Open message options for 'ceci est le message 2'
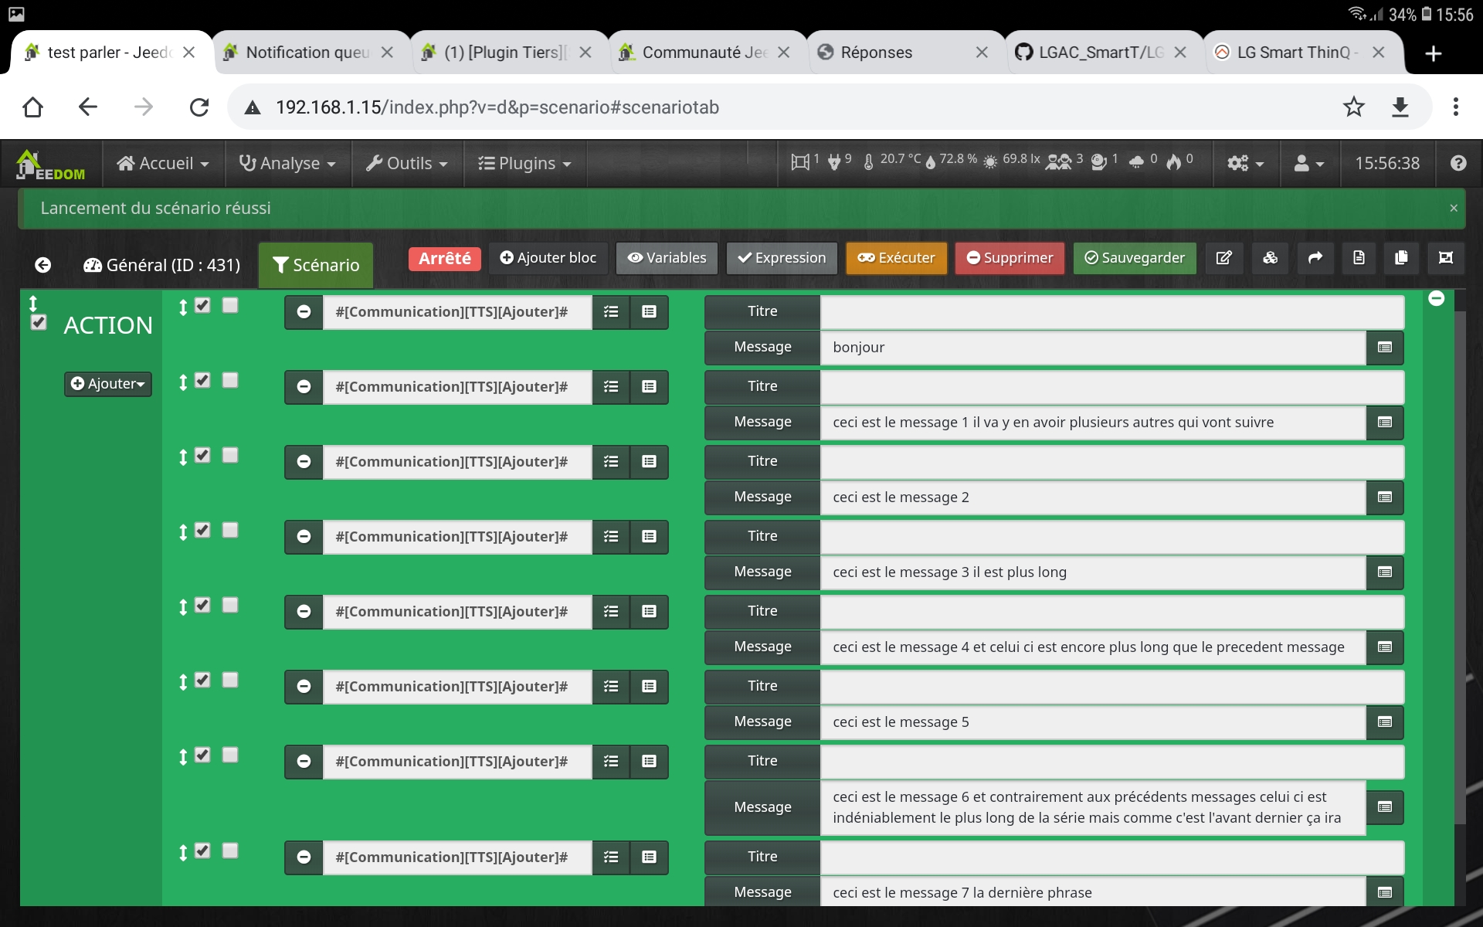The height and width of the screenshot is (927, 1483). pos(1385,497)
